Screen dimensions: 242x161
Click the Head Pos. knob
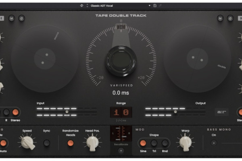click(x=92, y=142)
